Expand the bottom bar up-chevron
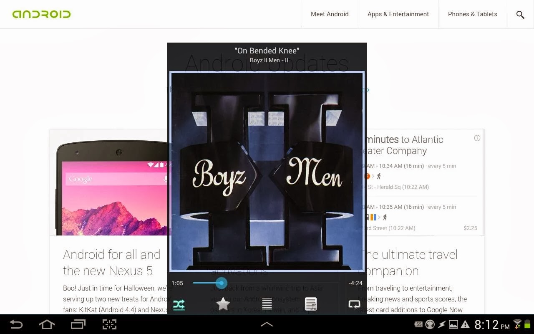534x334 pixels. click(267, 324)
